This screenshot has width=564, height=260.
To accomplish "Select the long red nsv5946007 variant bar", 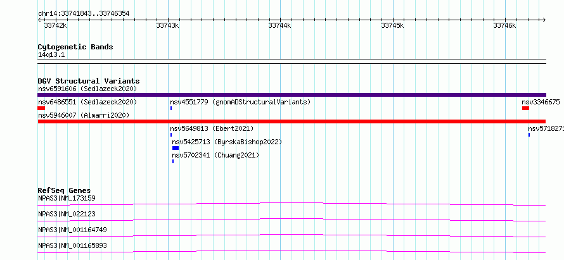I will (292, 121).
